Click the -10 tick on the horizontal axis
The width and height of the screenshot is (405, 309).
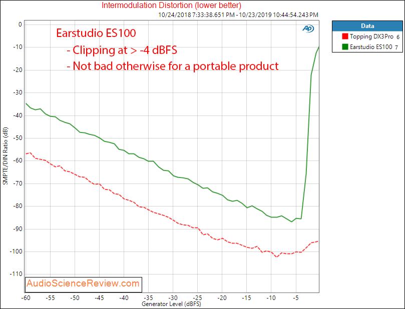(271, 298)
